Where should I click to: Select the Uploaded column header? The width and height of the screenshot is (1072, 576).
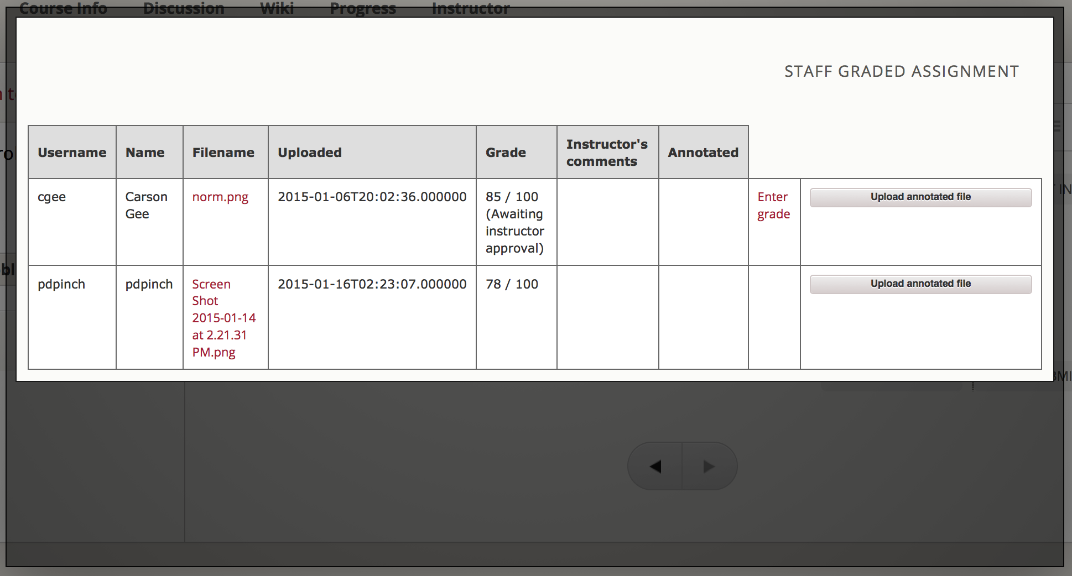(x=372, y=153)
